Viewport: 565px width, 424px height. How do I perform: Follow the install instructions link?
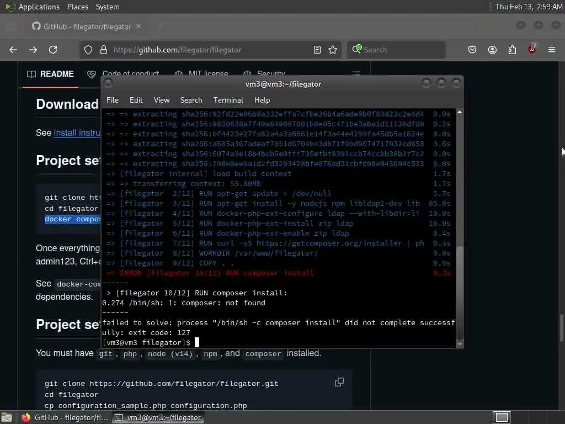point(77,132)
